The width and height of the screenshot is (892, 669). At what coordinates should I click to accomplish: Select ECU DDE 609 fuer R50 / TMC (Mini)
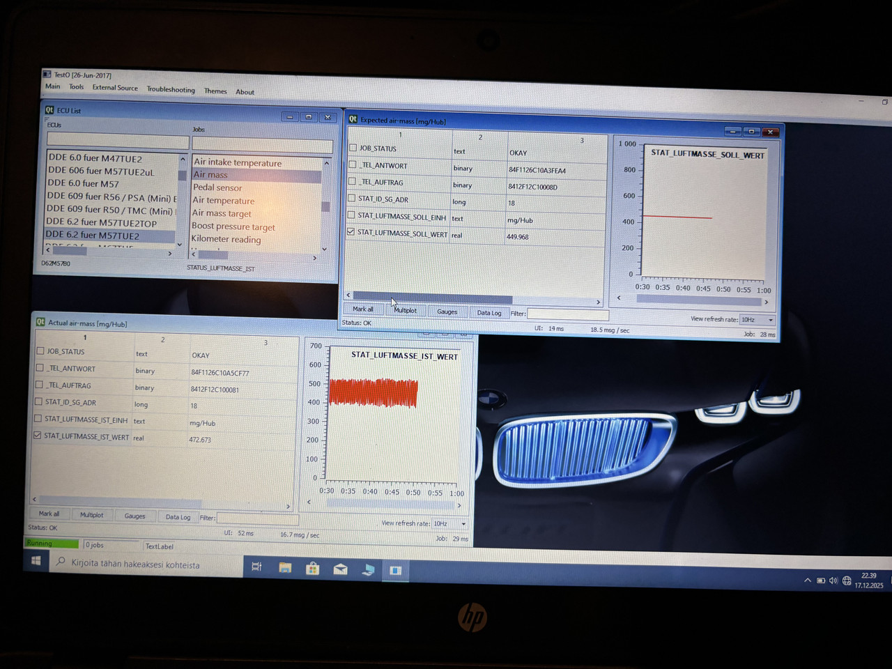[110, 210]
